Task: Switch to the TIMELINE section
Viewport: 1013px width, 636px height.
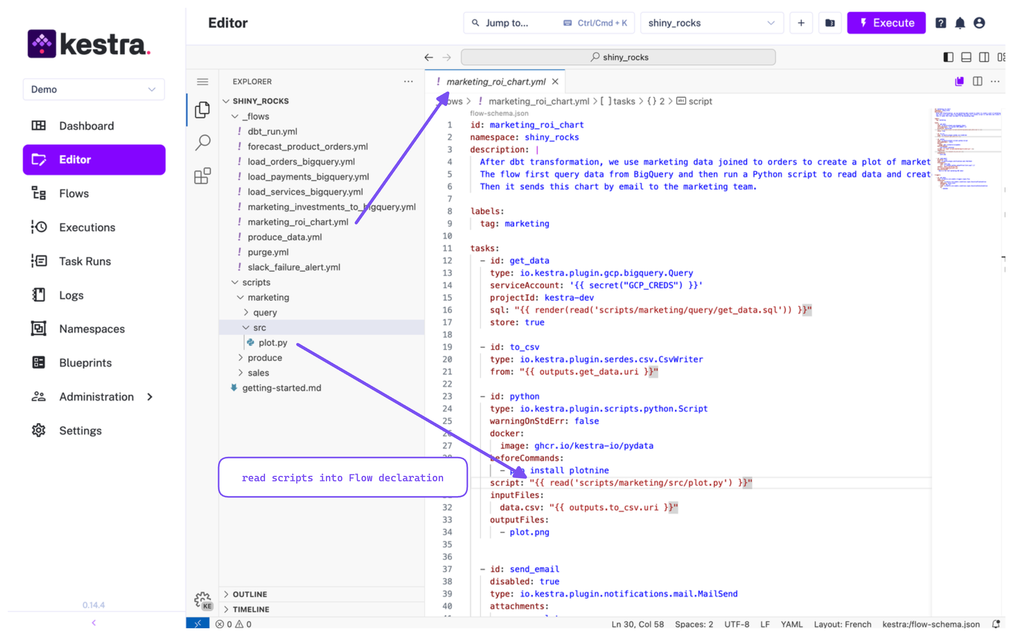Action: [251, 609]
